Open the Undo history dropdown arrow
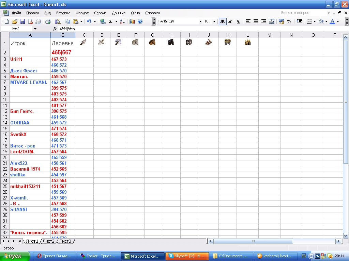The image size is (349, 261). 95,21
